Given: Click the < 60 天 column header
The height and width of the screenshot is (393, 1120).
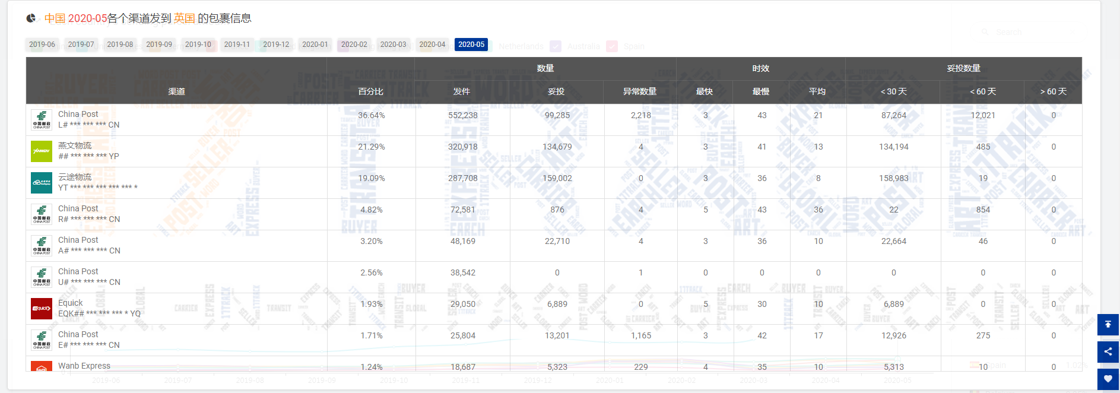Looking at the screenshot, I should (983, 91).
